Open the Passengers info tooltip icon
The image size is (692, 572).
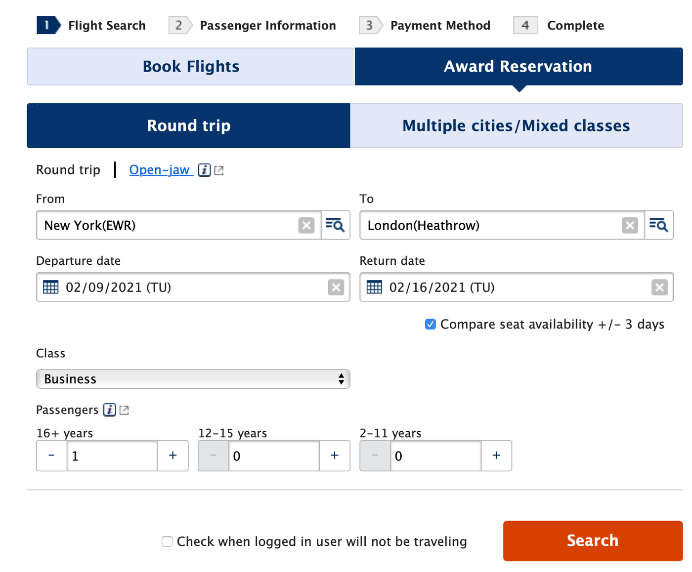tap(110, 409)
